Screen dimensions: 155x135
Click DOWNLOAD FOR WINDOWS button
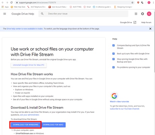26,125
